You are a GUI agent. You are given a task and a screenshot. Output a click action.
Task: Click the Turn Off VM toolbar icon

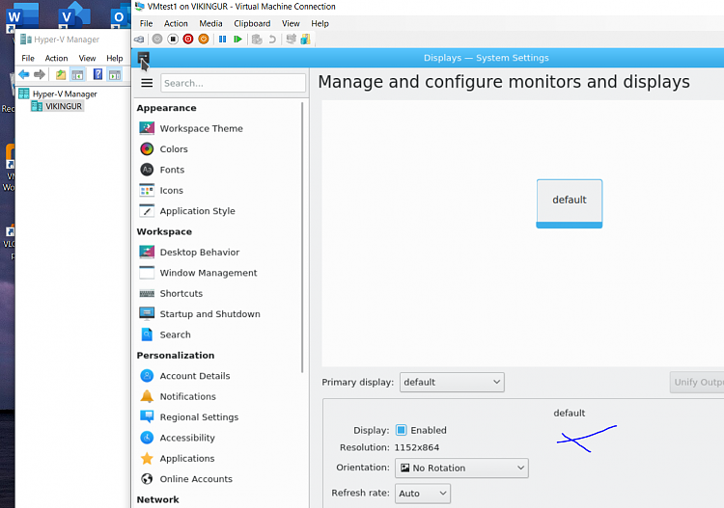(x=173, y=40)
